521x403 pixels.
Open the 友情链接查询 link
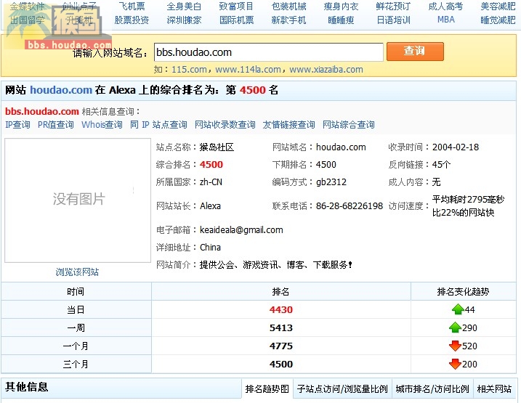(x=288, y=124)
